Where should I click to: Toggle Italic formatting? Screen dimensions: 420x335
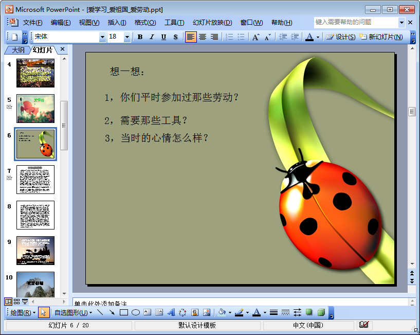pyautogui.click(x=152, y=37)
